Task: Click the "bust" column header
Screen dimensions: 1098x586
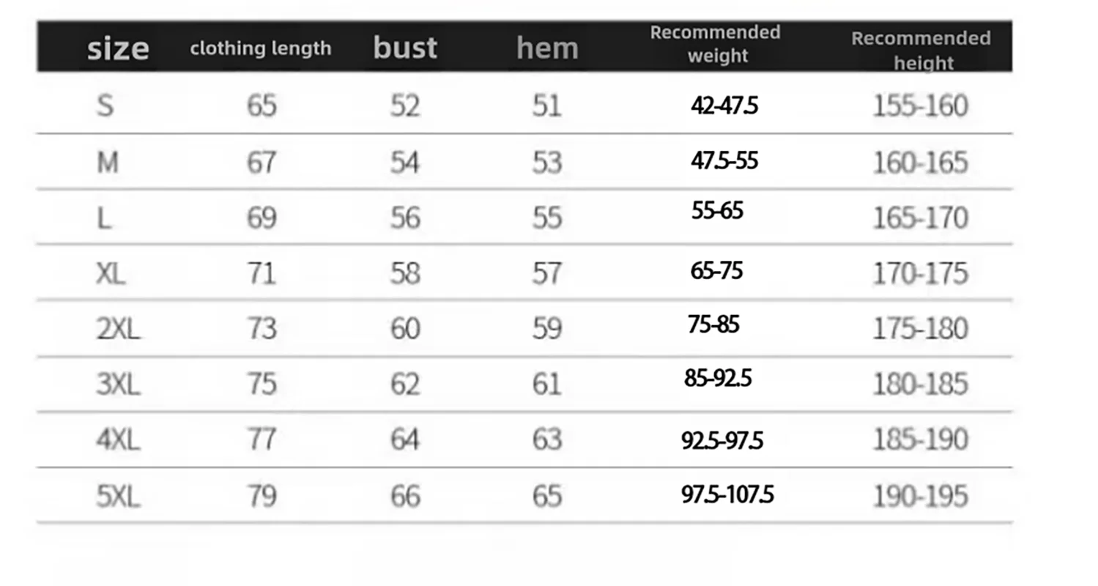Action: point(405,48)
